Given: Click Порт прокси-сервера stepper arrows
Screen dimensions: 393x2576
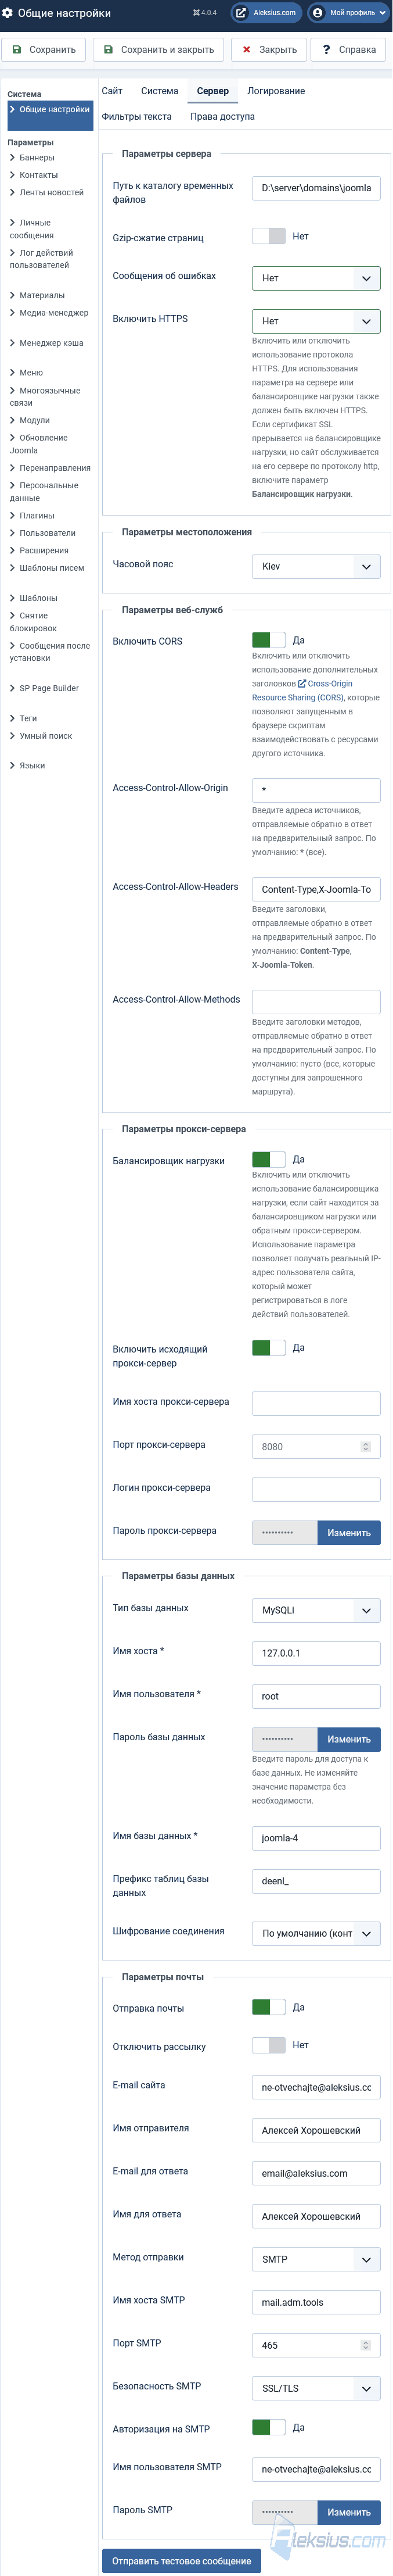Looking at the screenshot, I should 365,1446.
